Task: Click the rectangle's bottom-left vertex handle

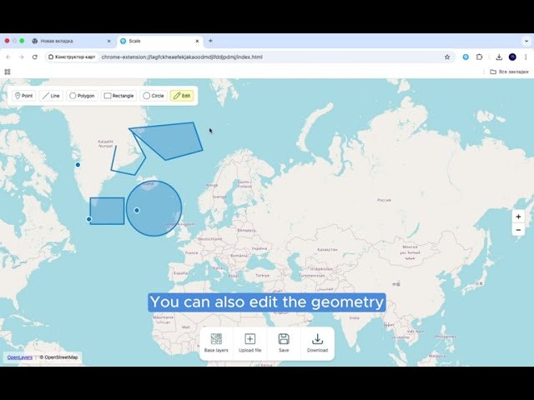Action: coord(89,219)
